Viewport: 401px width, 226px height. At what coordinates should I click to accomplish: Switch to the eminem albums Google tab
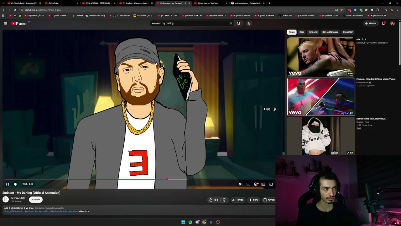247,3
